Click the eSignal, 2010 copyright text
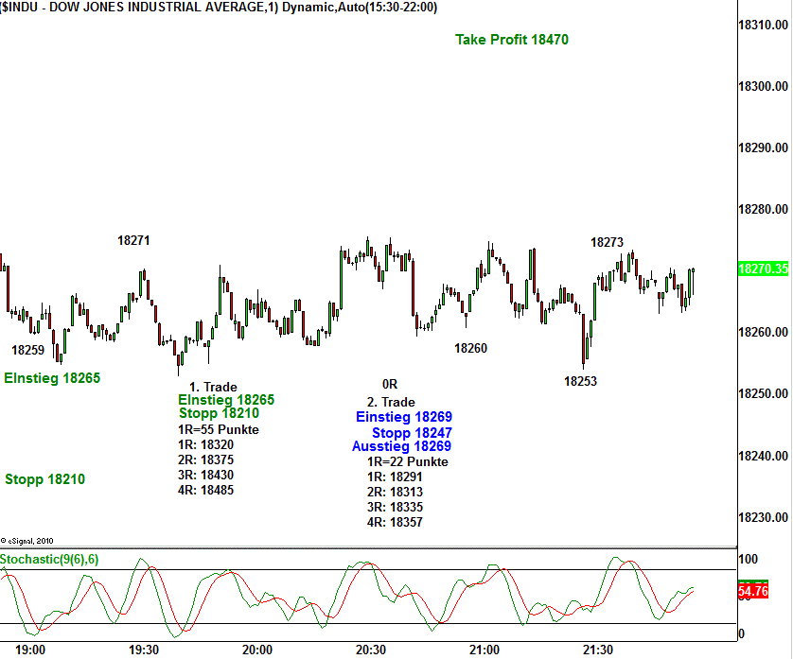The image size is (793, 659). click(27, 542)
